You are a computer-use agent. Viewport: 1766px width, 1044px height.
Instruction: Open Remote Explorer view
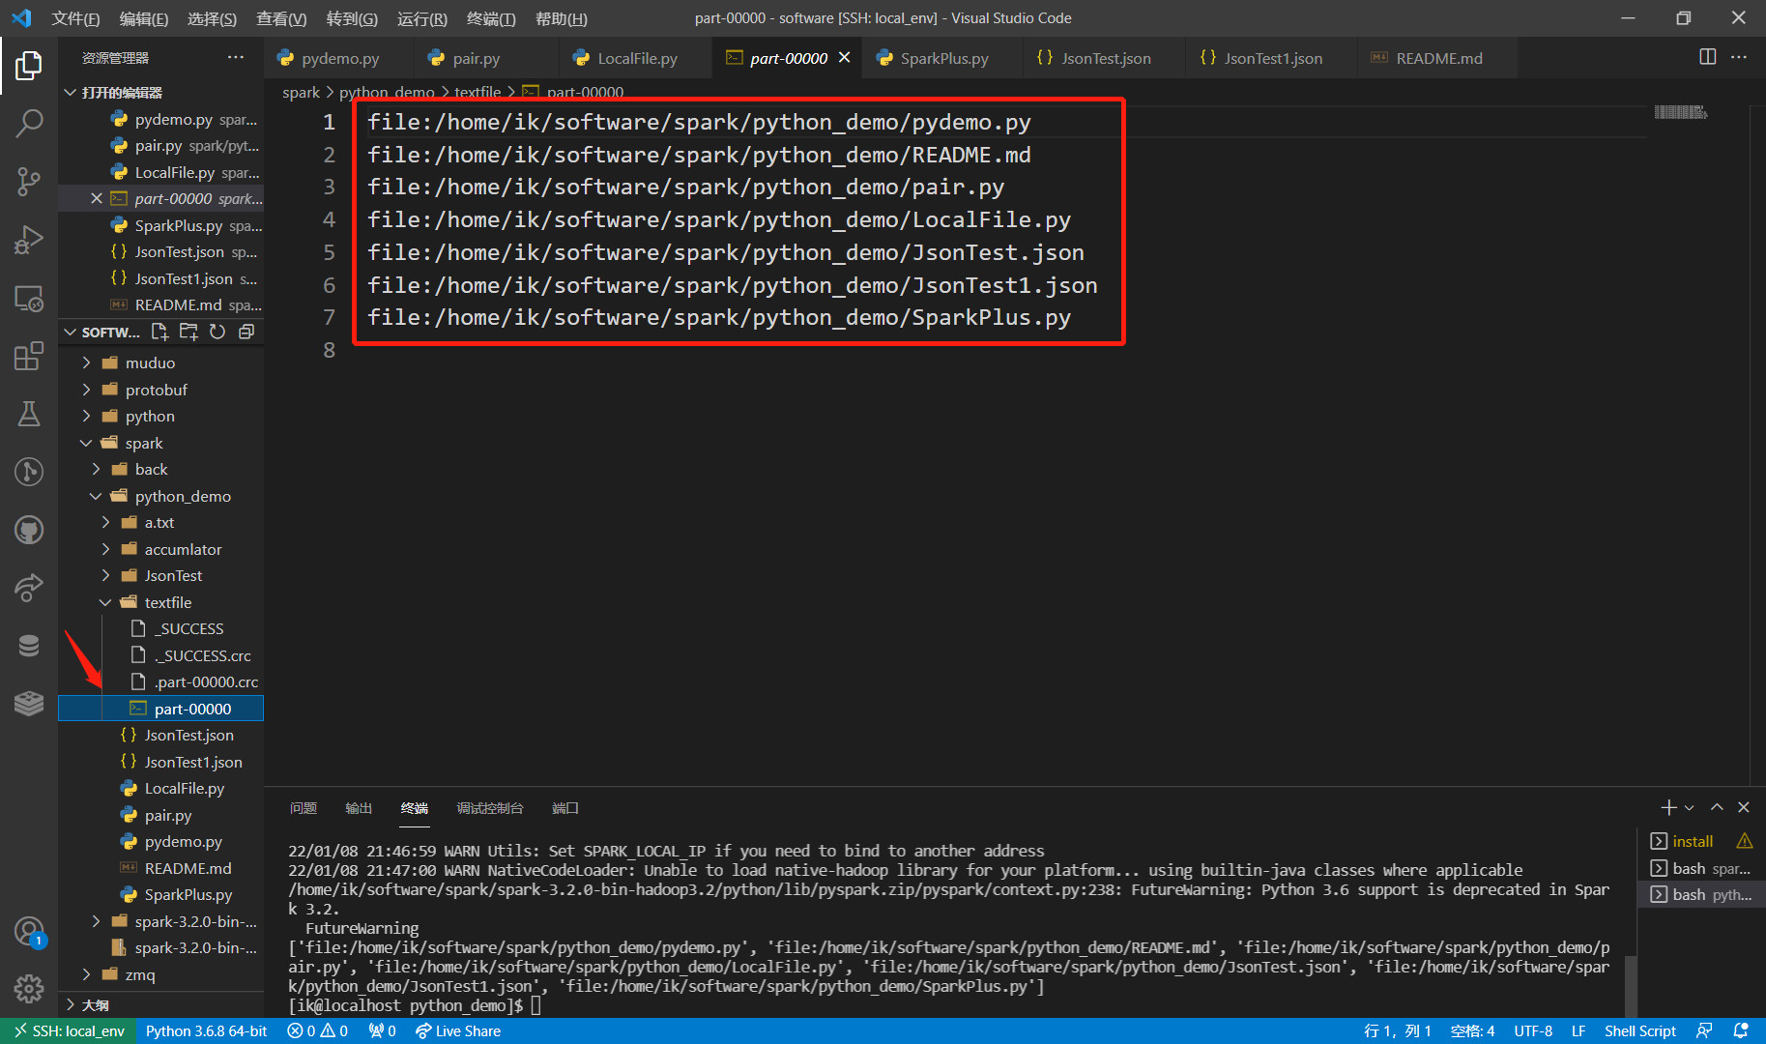click(x=29, y=298)
